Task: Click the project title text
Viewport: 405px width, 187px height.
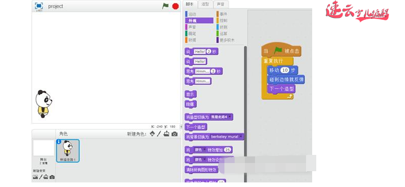Action: (x=56, y=6)
